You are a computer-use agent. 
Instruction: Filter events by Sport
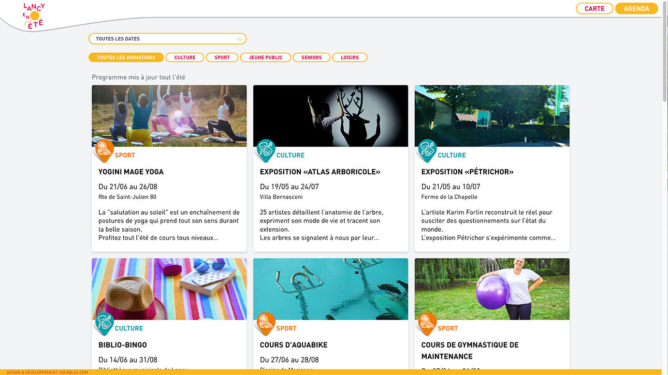tap(222, 57)
